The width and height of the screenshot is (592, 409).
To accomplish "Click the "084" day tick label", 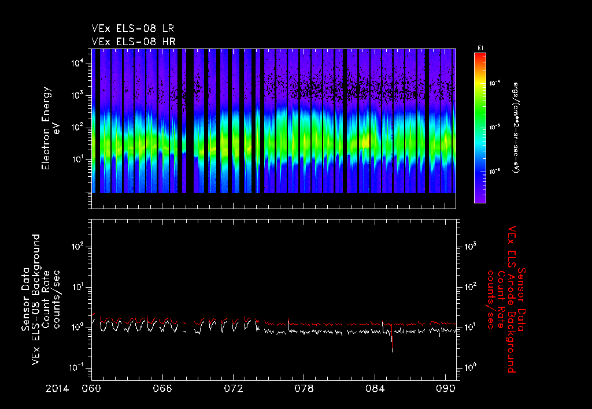I will point(375,389).
